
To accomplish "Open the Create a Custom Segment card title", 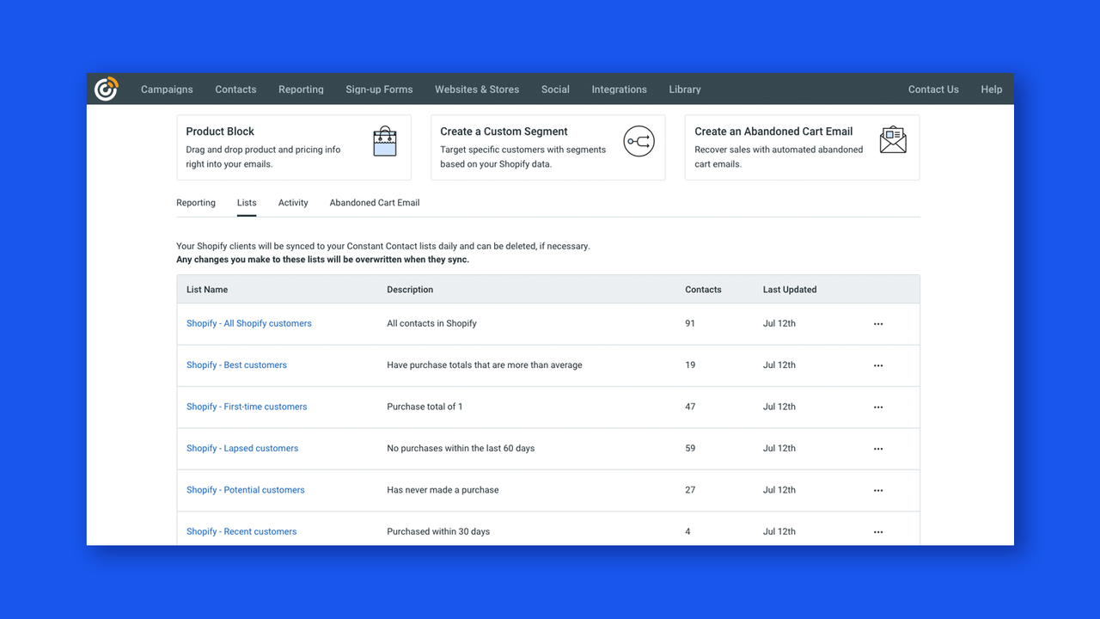I will click(x=504, y=132).
